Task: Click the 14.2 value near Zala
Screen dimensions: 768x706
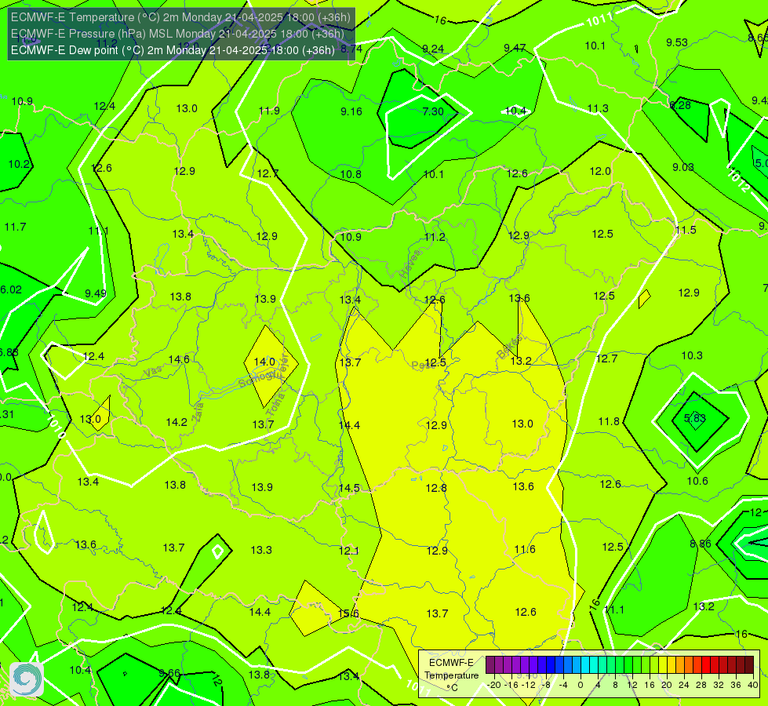Action: 177,422
